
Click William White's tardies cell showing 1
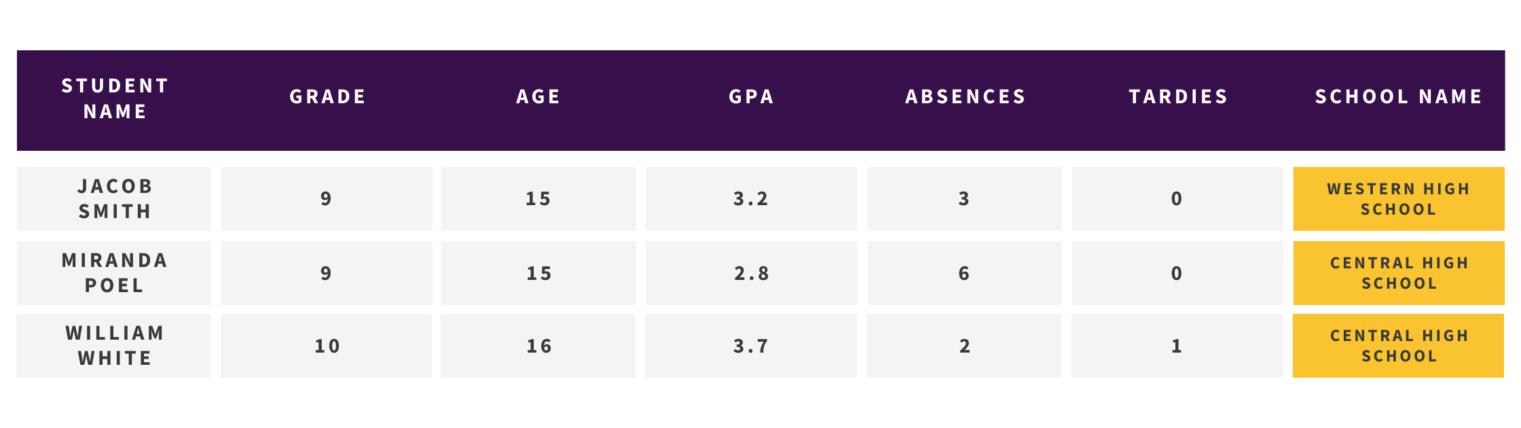click(x=1177, y=346)
